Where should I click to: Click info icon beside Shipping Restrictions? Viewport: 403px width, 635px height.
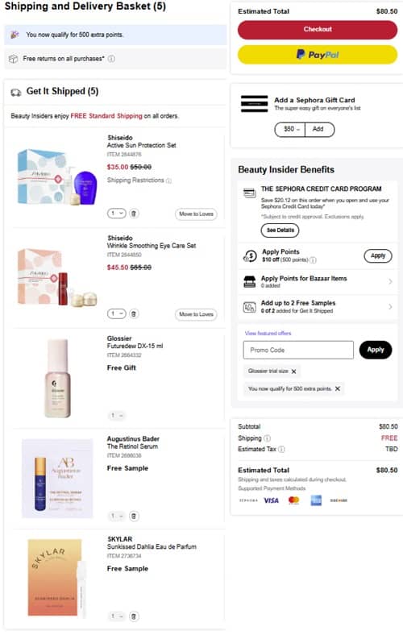coord(169,181)
